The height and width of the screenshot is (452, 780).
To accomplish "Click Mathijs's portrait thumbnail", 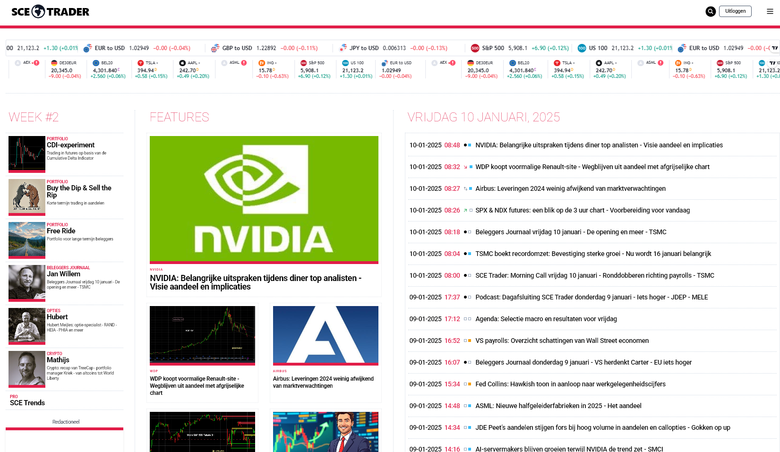I will 27,369.
